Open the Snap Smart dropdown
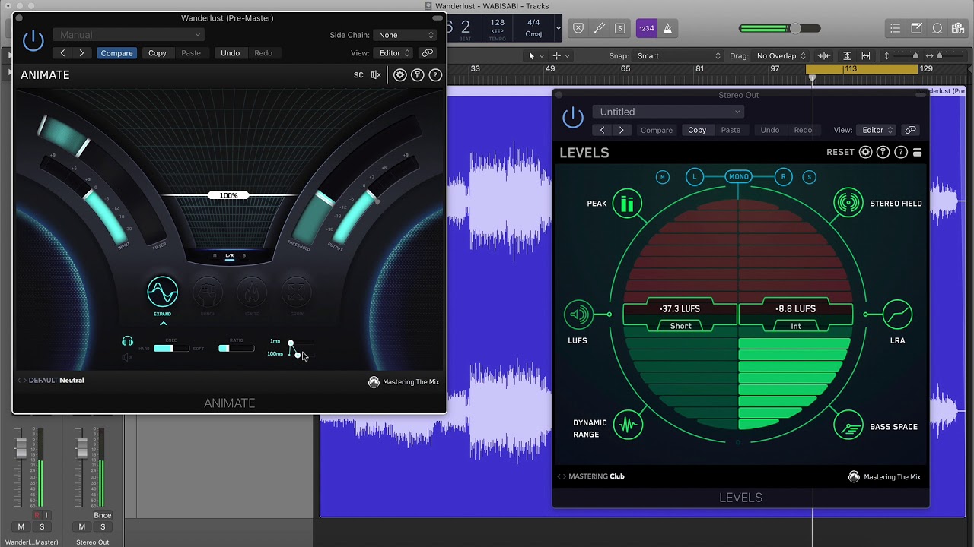The width and height of the screenshot is (974, 547). (x=678, y=55)
